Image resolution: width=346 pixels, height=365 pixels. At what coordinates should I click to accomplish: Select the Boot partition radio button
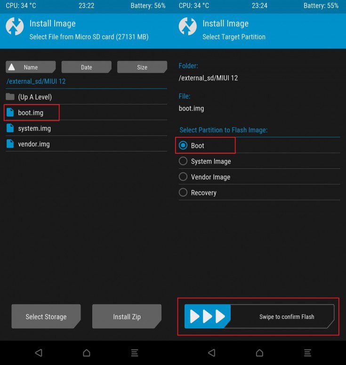coord(183,145)
